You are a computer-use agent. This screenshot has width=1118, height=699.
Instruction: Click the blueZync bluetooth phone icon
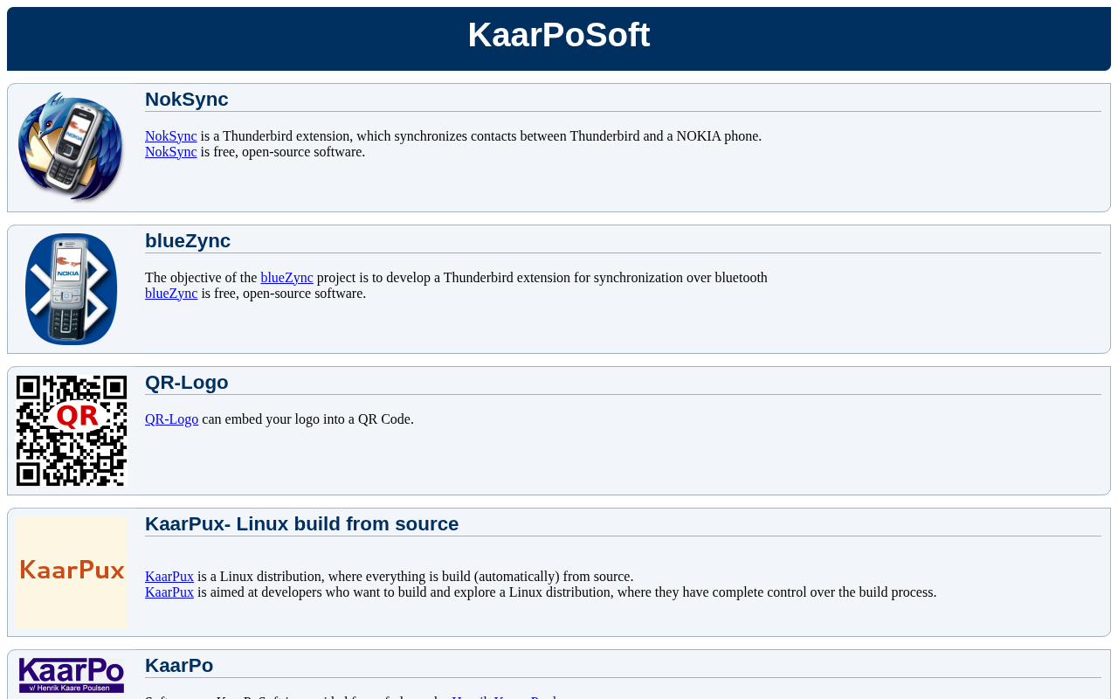[x=71, y=289]
